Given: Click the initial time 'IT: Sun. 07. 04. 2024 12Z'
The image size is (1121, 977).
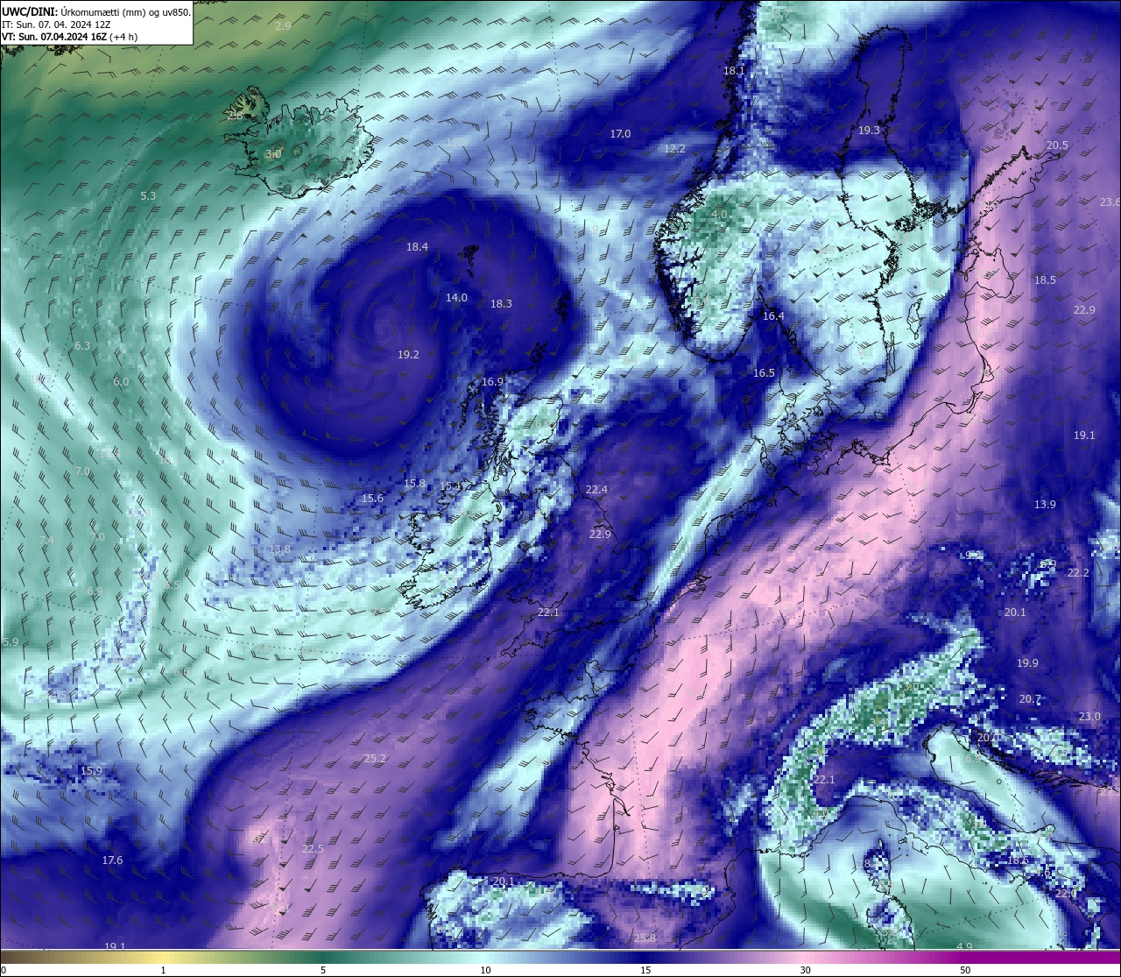Looking at the screenshot, I should coord(56,25).
